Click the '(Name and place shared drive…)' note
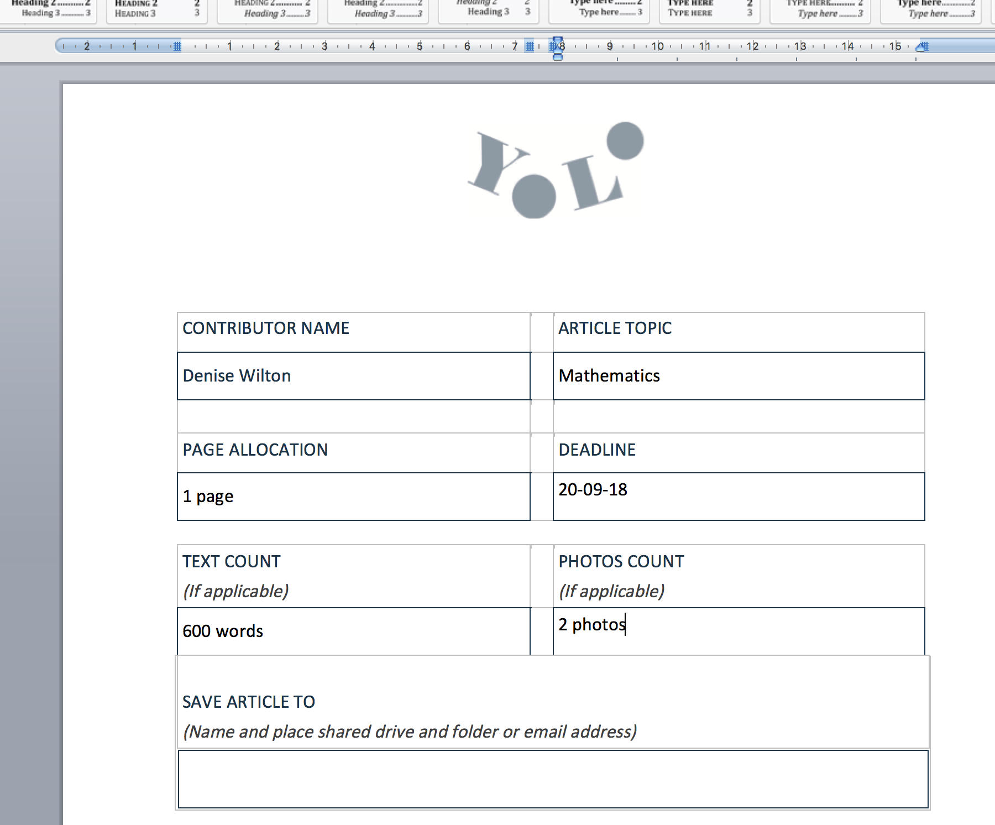This screenshot has width=995, height=825. [x=410, y=732]
